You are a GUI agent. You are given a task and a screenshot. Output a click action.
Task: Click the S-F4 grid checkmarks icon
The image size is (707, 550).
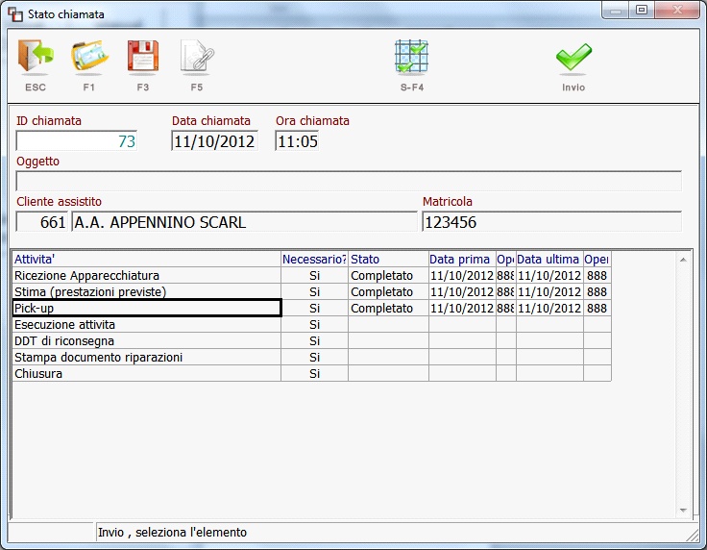coord(412,57)
